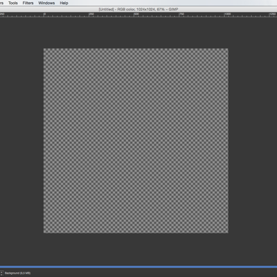The image size is (277, 277).
Task: Click the center of the transparent canvas
Action: tap(136, 141)
